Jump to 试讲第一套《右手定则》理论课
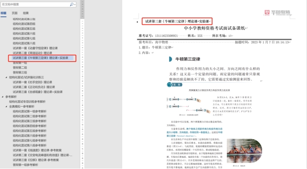This screenshot has height=169, width=307. tap(33, 82)
